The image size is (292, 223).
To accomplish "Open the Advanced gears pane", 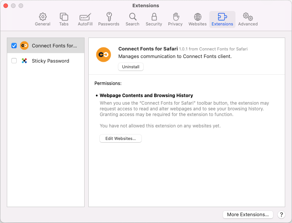I will click(248, 19).
